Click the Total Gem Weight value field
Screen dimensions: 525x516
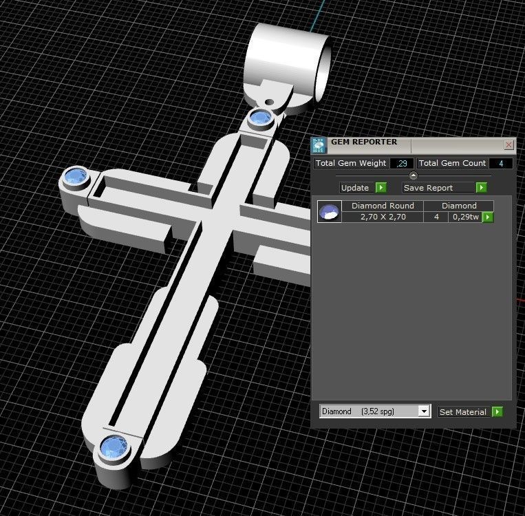[x=401, y=164]
